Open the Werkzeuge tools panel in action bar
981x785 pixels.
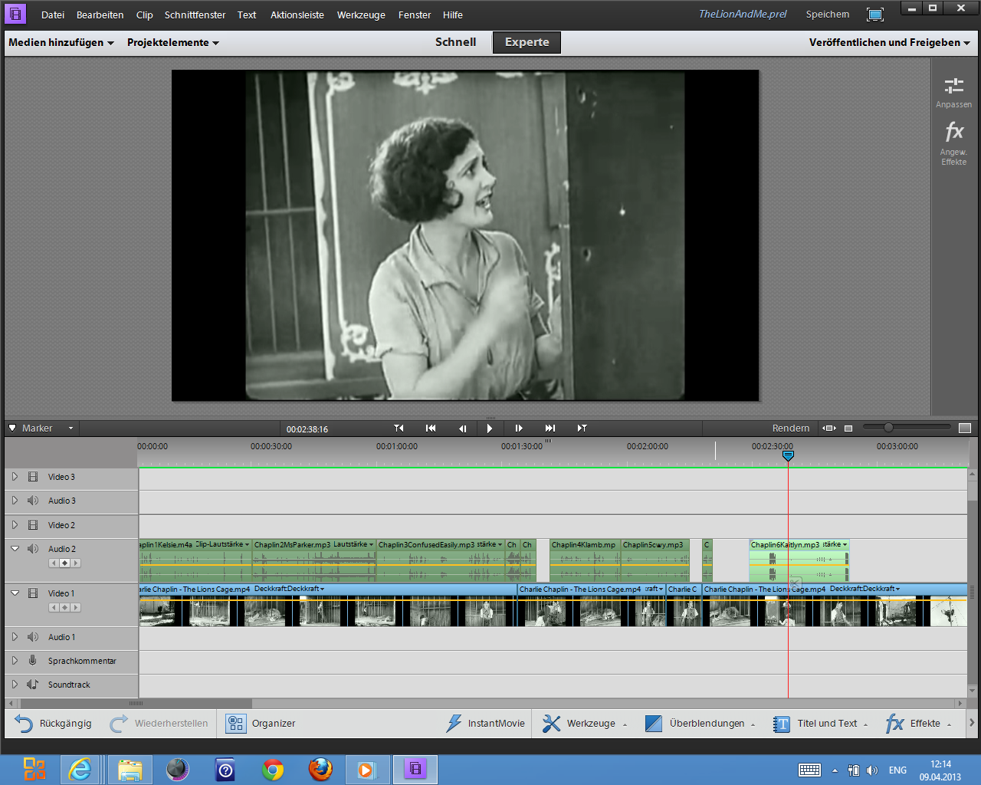tap(584, 724)
